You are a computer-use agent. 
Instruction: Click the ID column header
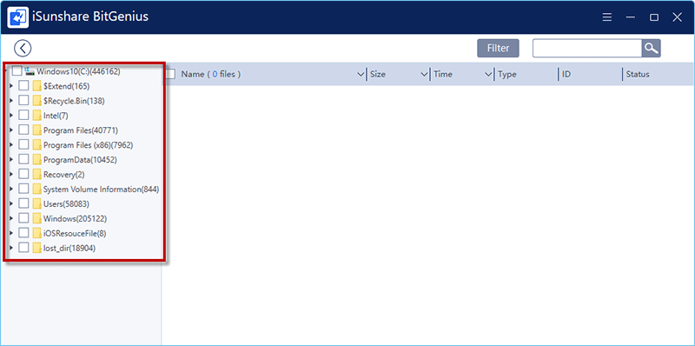pos(566,74)
